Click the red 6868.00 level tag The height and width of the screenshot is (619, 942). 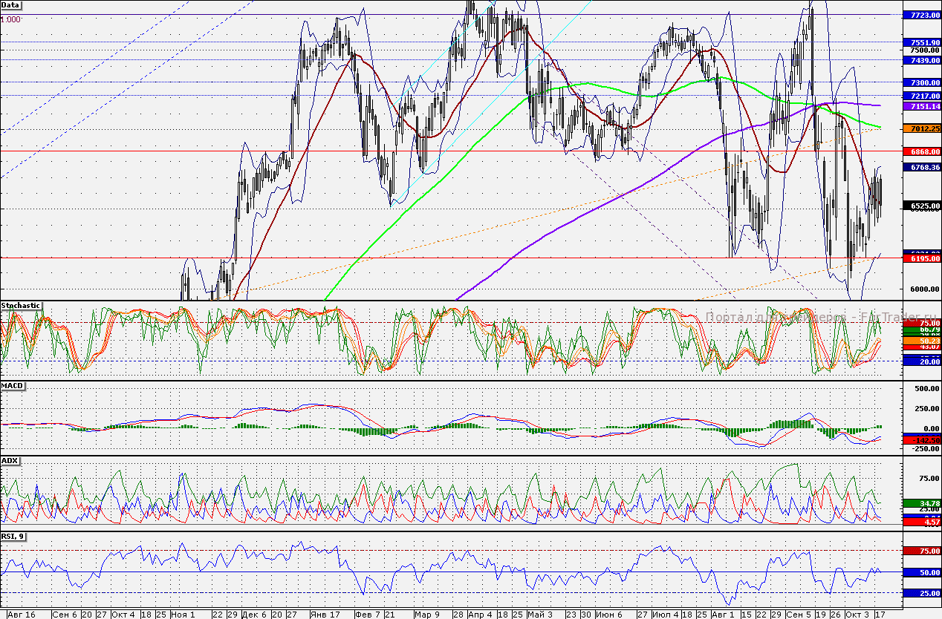[920, 151]
